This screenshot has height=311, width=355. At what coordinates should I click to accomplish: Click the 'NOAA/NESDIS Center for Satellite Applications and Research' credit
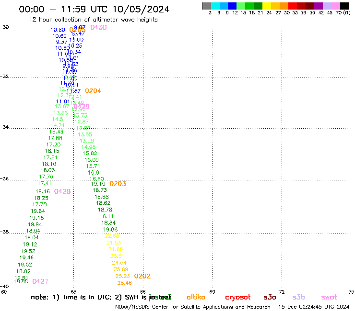pos(193,307)
